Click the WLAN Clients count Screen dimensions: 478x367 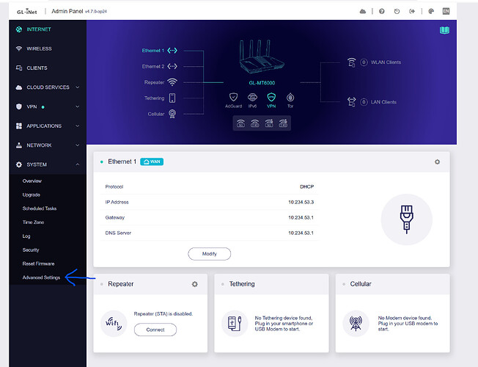click(x=364, y=62)
